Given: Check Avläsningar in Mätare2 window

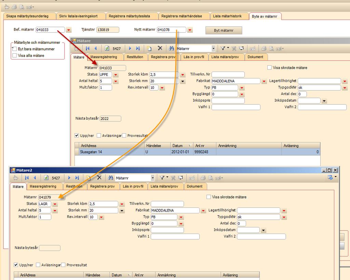Looking at the screenshot, I should (x=38, y=265).
